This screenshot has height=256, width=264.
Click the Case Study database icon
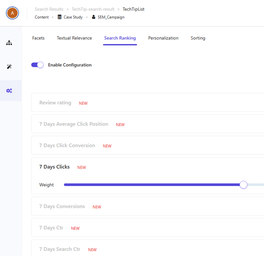(x=59, y=17)
